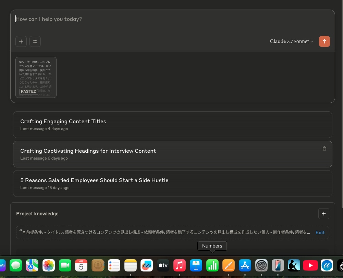Delete the Crafting Captivating Headings conversation

[324, 149]
